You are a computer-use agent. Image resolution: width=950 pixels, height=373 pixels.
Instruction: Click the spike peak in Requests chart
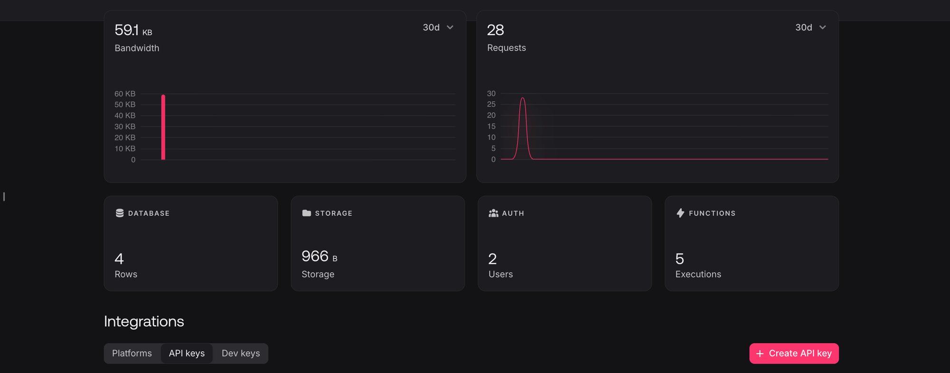tap(522, 100)
